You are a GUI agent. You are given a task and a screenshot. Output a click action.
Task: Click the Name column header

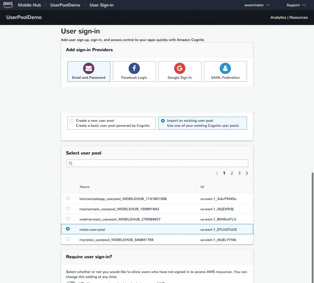85,187
